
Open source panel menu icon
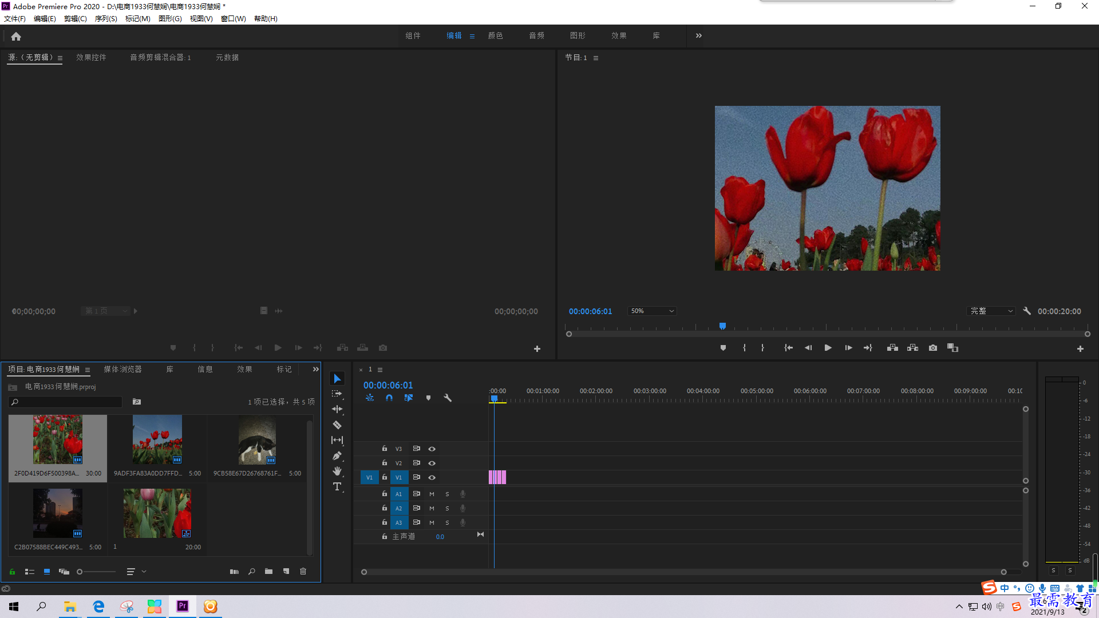tap(60, 58)
